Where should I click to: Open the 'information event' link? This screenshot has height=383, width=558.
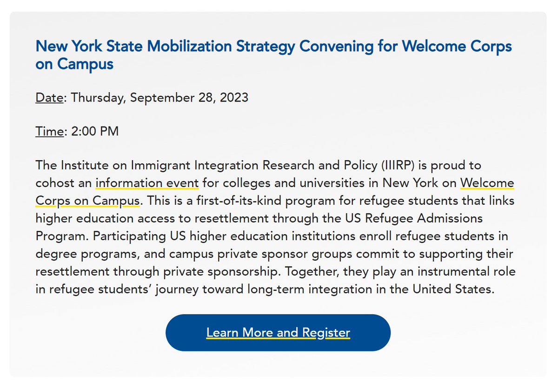[x=147, y=183]
